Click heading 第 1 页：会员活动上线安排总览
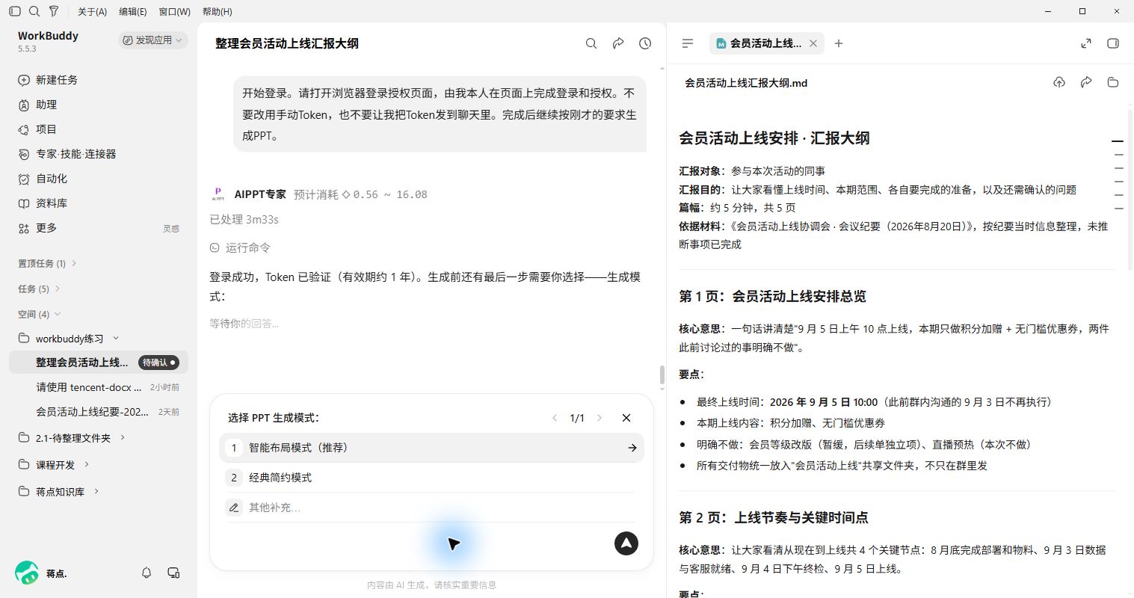 click(772, 297)
